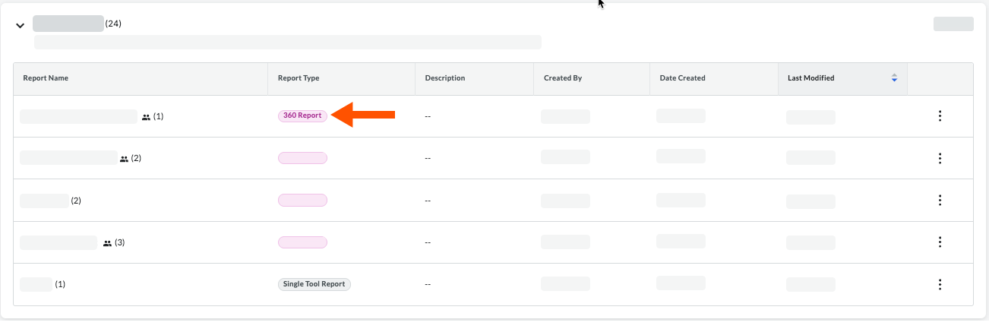Click the Report Type column header
Viewport: 989px width, 332px height.
pos(299,78)
